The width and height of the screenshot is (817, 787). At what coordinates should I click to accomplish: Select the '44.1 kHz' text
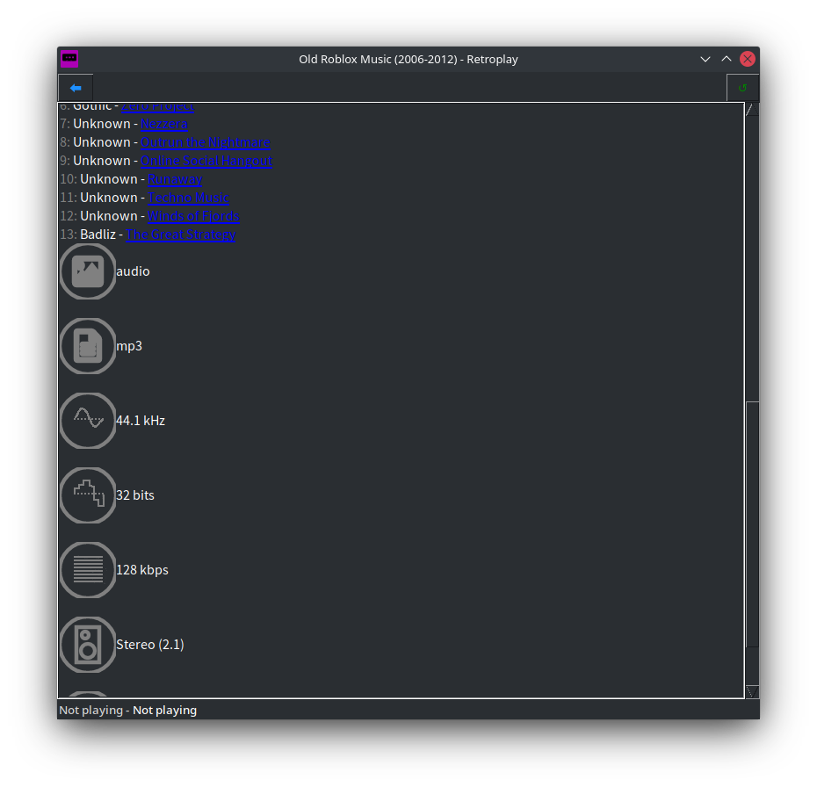click(x=141, y=421)
